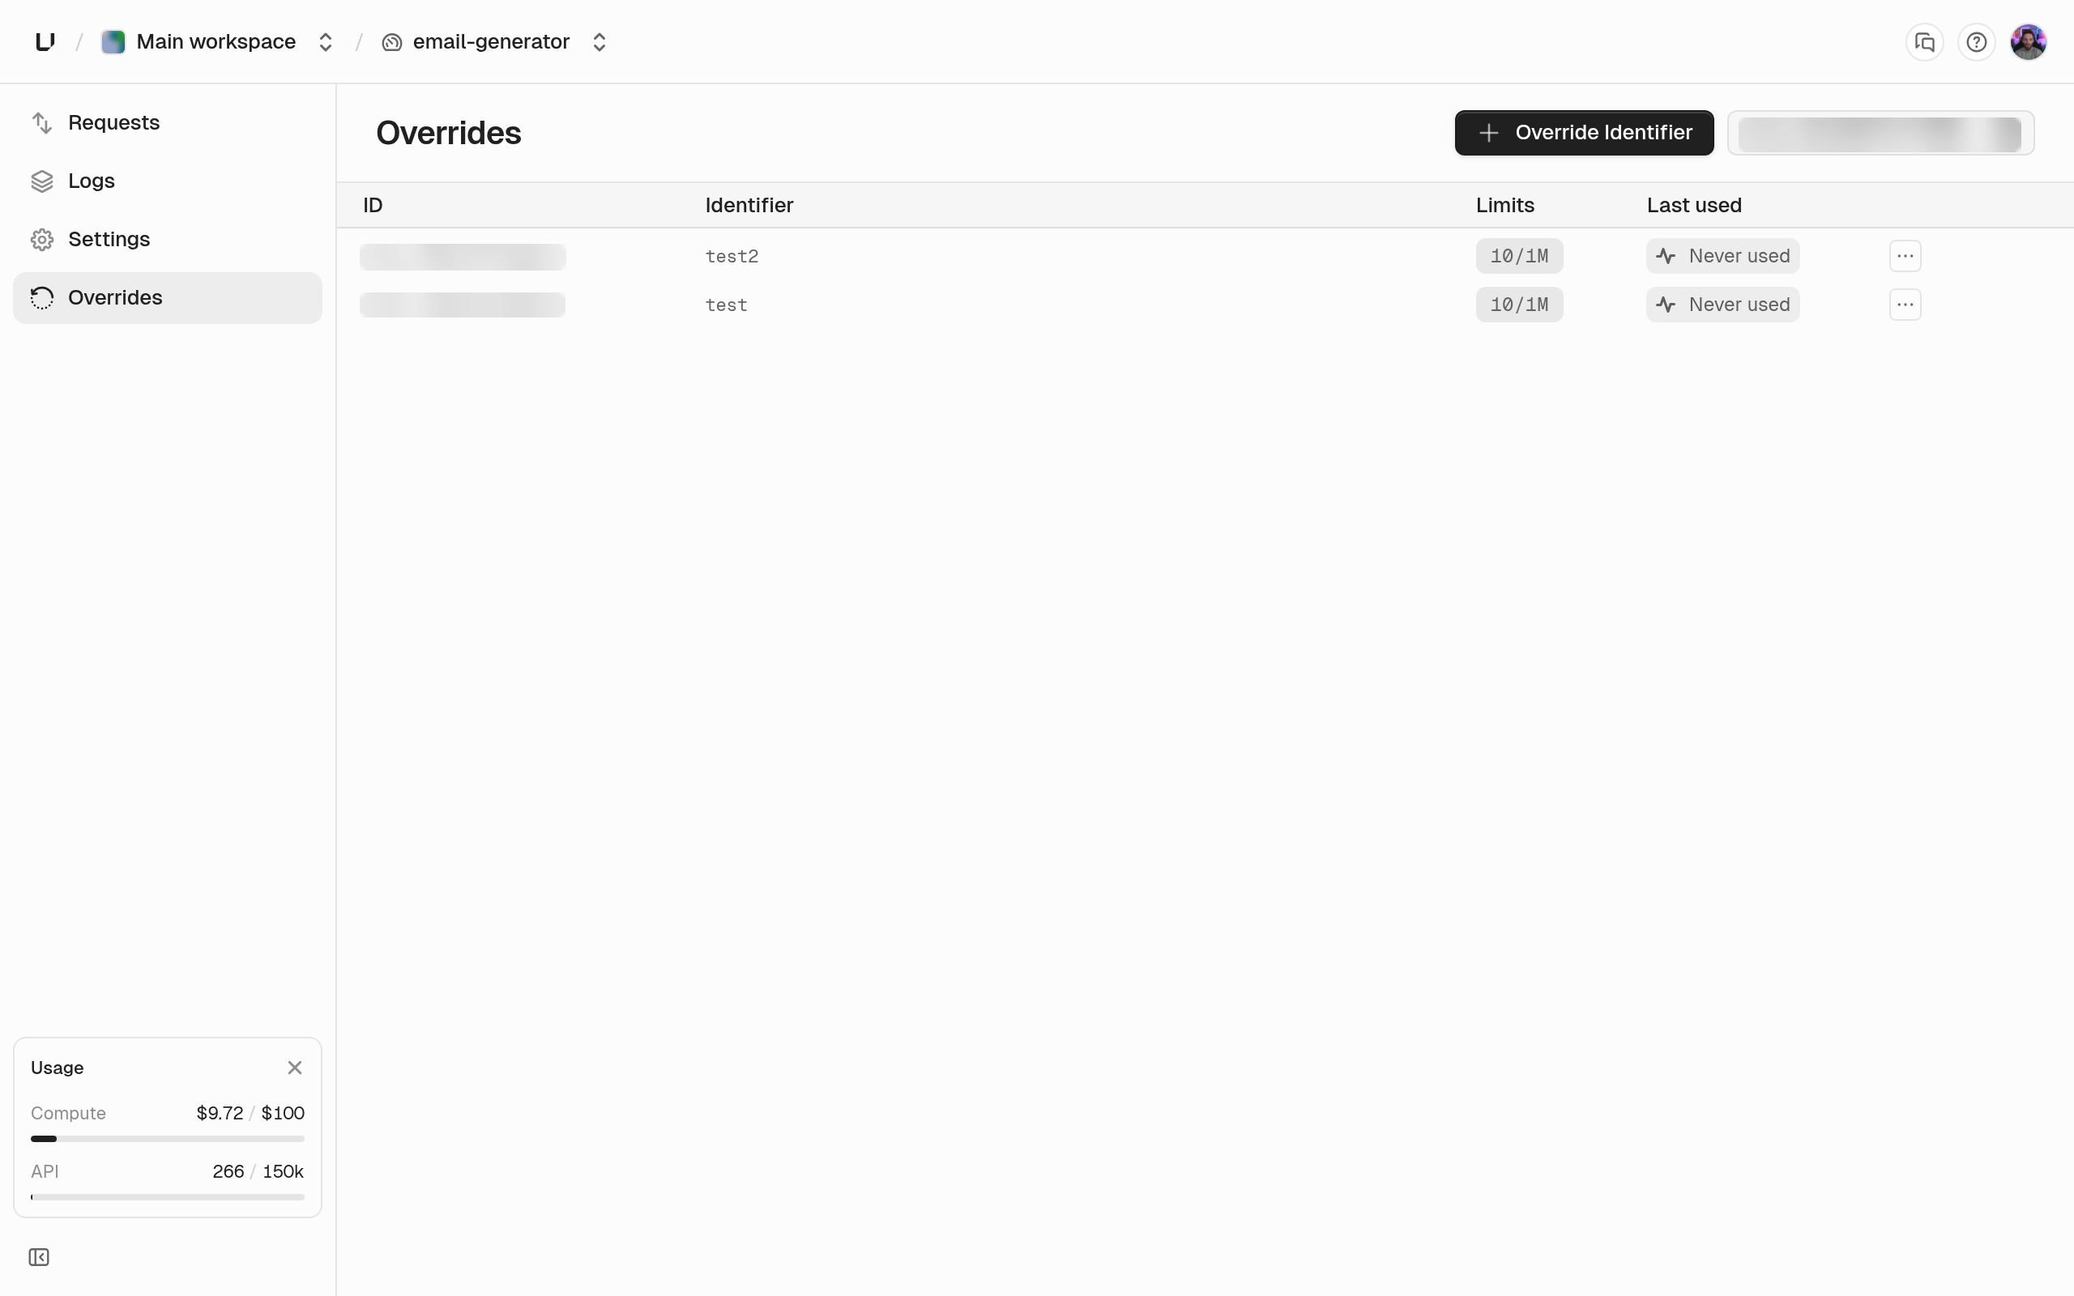Click Never used badge in test2 row

1722,255
